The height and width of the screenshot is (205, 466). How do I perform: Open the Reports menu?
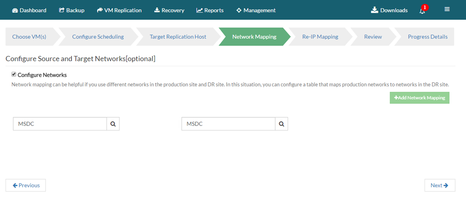(x=210, y=10)
